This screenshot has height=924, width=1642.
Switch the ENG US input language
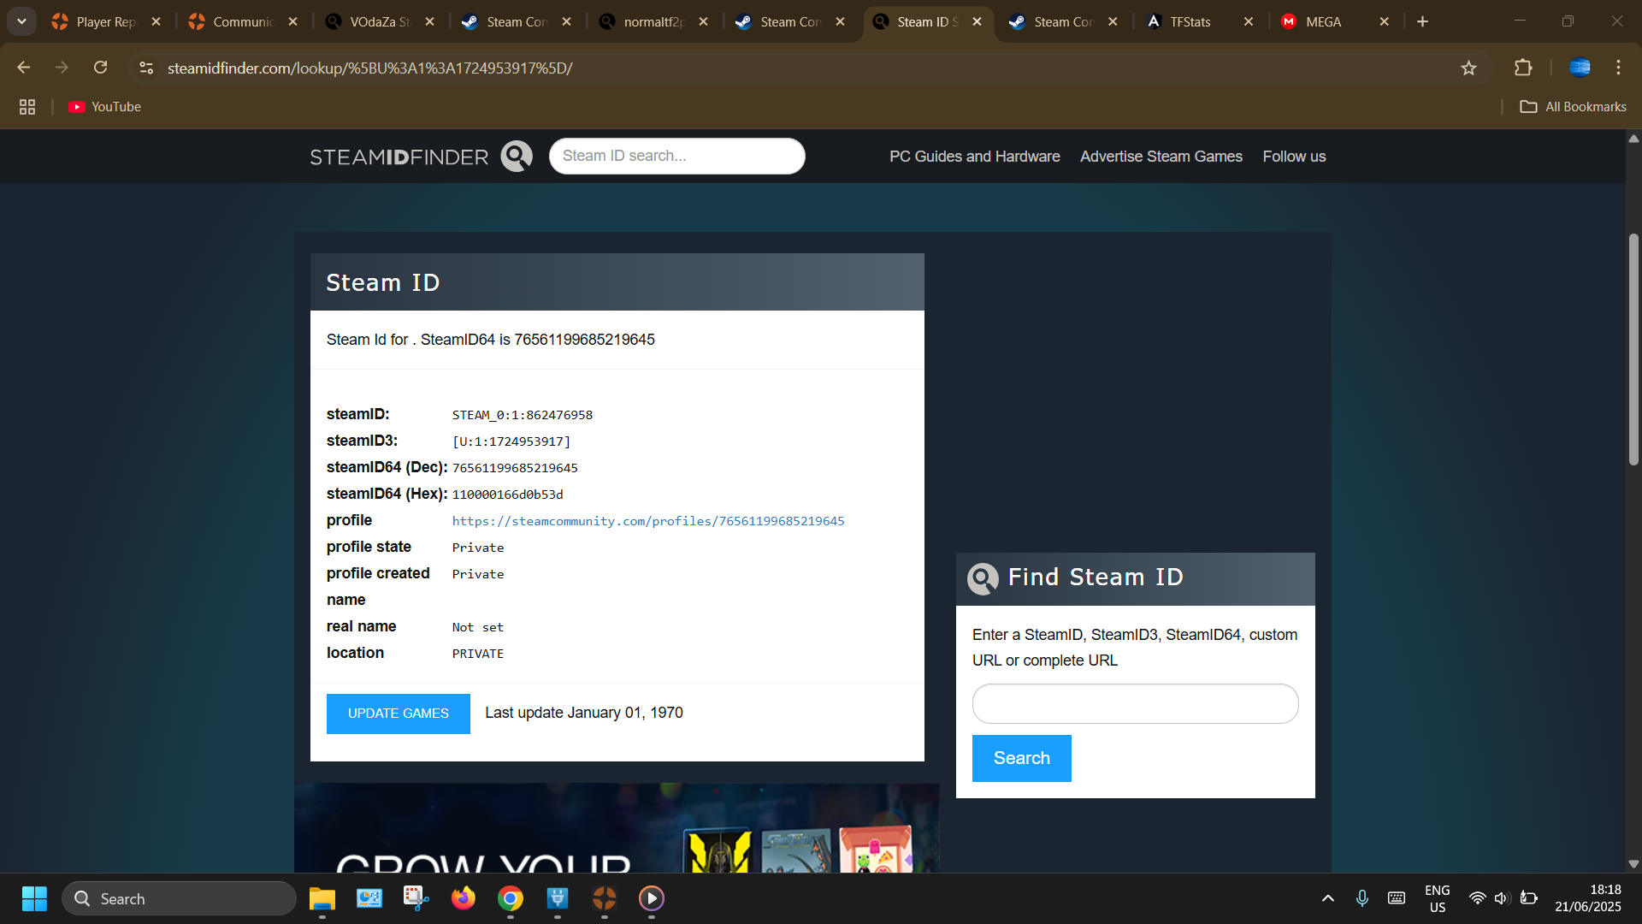point(1438,898)
